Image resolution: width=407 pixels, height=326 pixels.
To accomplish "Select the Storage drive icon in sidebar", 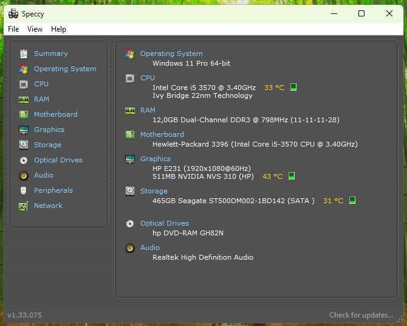I will (24, 145).
